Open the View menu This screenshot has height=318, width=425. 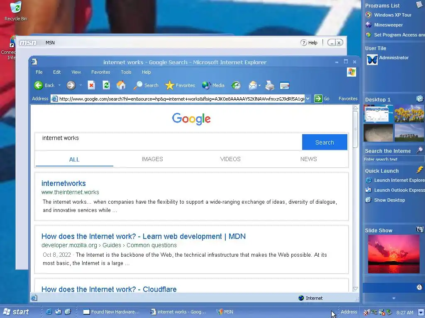click(76, 72)
